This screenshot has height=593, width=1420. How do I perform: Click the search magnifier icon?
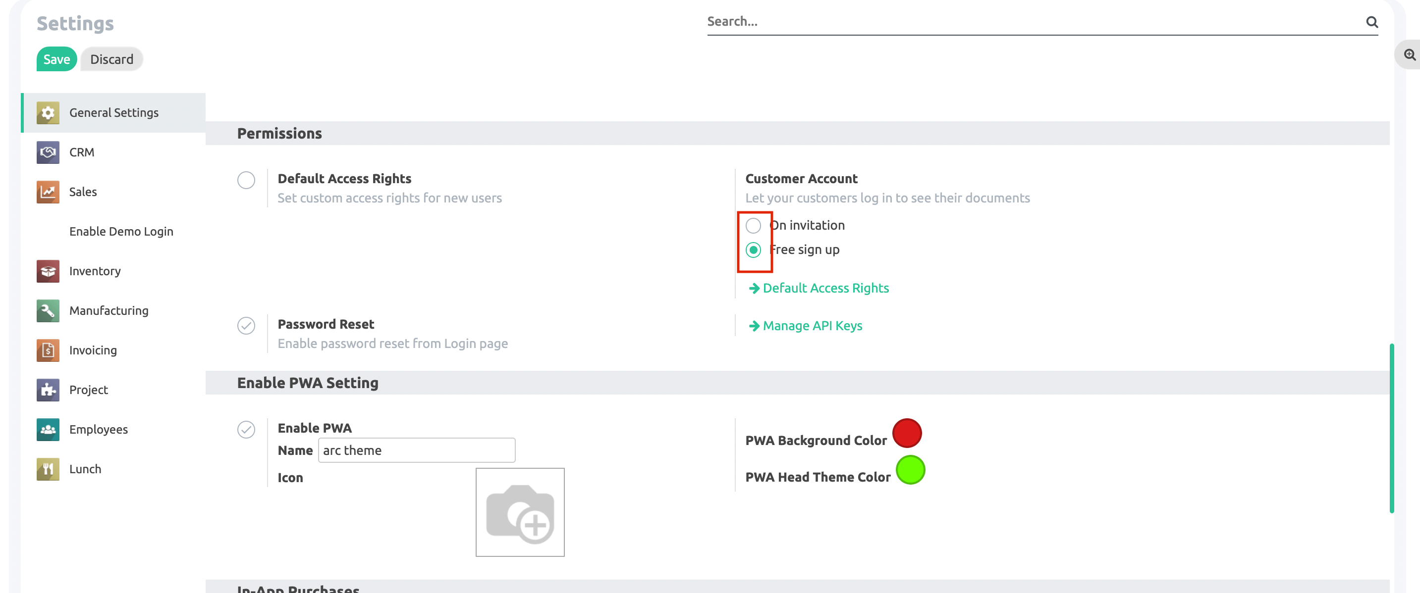[x=1371, y=22]
